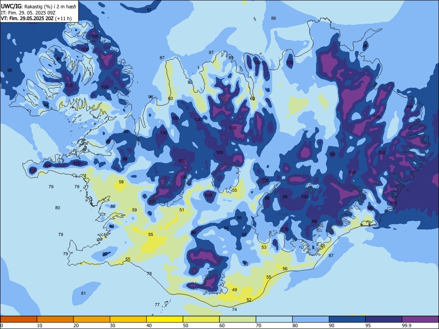Click the '50' legend tick label
Image resolution: width=439 pixels, height=329 pixels.
[185, 325]
